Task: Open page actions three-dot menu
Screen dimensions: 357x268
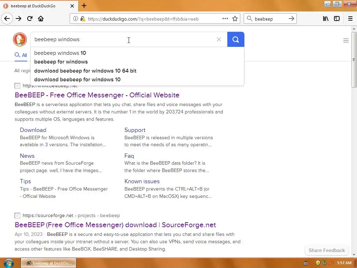Action: pos(225,19)
